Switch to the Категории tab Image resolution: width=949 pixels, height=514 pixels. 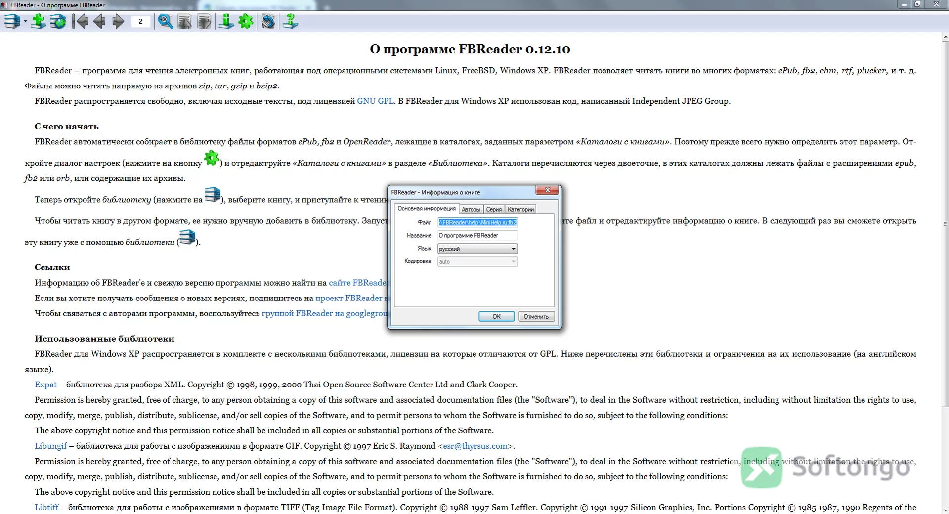[x=520, y=210]
